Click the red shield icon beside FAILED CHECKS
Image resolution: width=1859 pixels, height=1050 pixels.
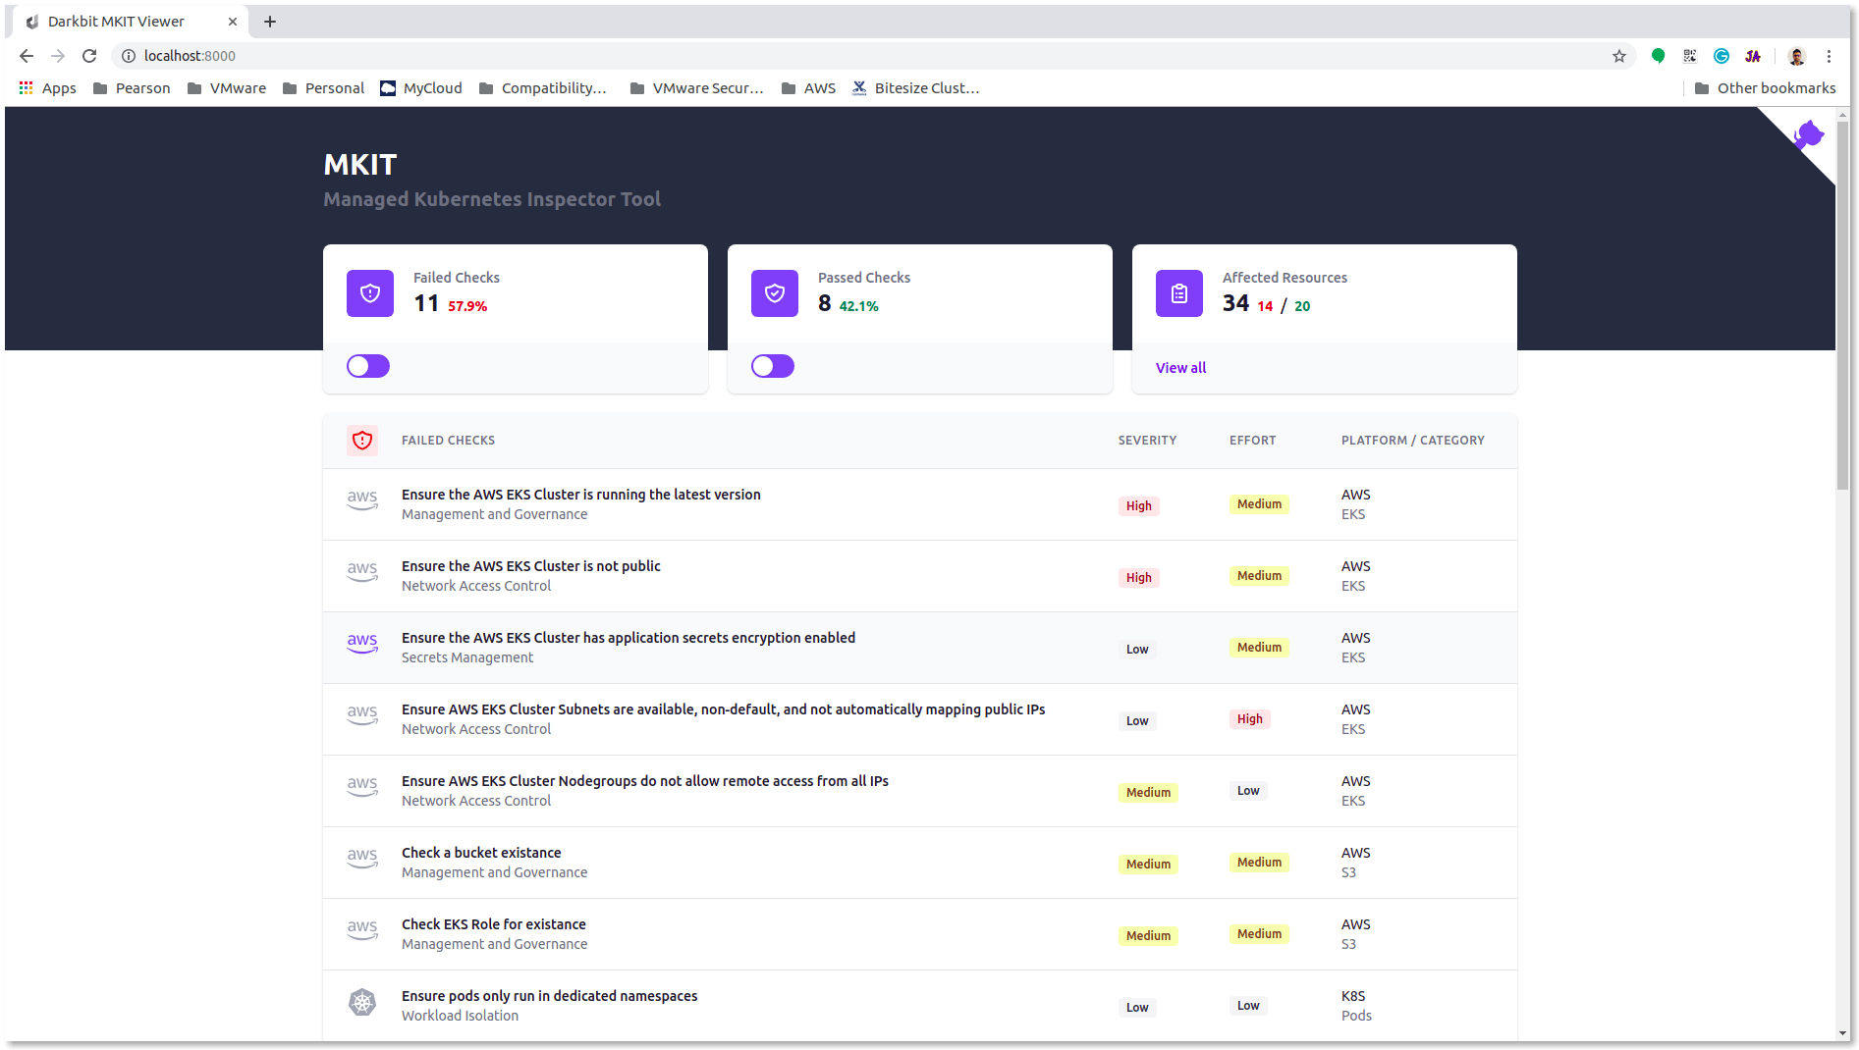(362, 441)
